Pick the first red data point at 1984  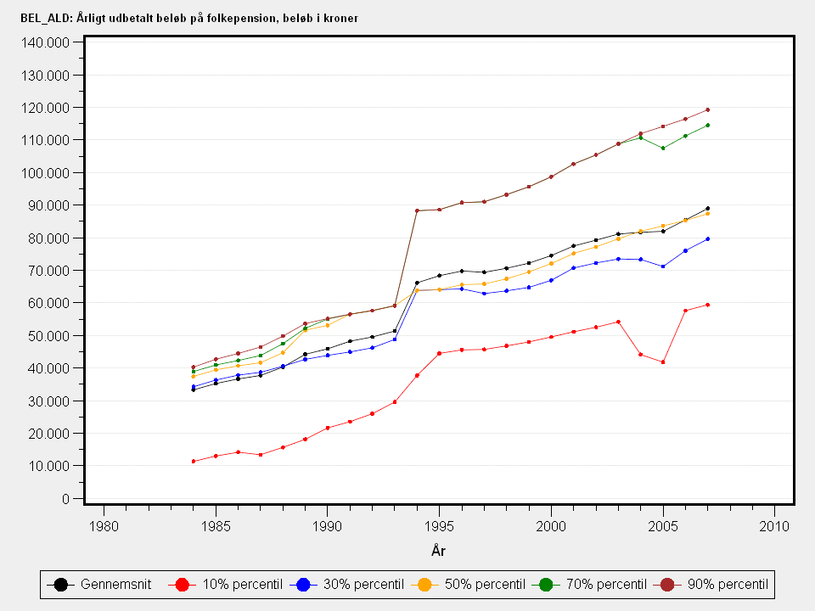194,461
